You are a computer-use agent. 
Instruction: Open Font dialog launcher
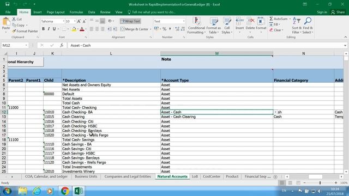(86, 38)
